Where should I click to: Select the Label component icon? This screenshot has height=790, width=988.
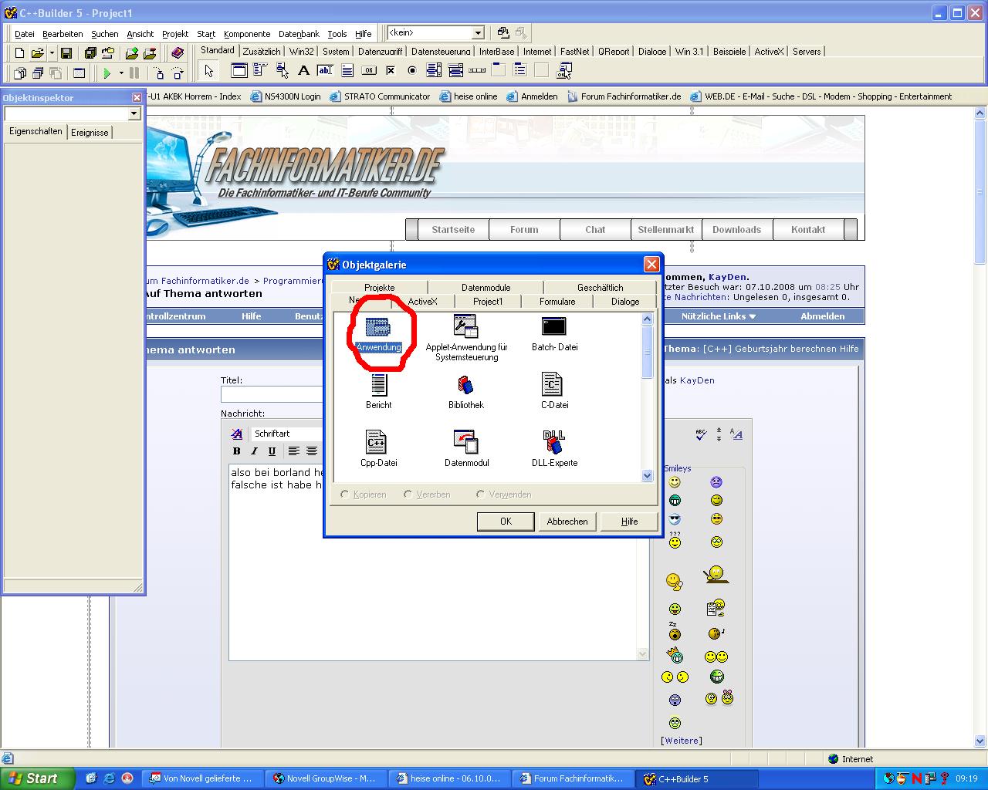pyautogui.click(x=304, y=71)
